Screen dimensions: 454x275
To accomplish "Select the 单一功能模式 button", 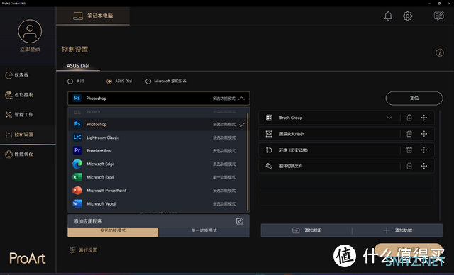I will tap(204, 232).
